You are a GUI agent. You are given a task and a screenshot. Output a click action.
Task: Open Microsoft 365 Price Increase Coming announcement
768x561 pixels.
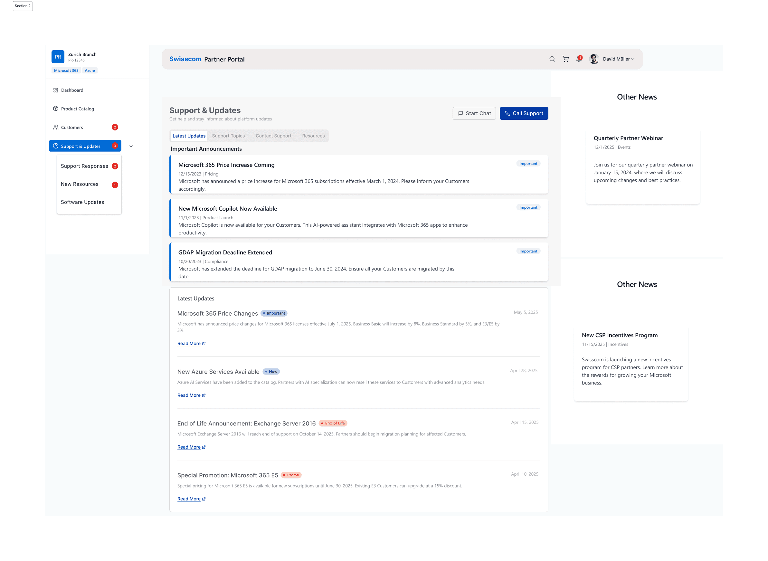(358, 174)
